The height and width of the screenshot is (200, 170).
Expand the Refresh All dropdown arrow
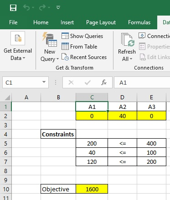tap(131, 59)
